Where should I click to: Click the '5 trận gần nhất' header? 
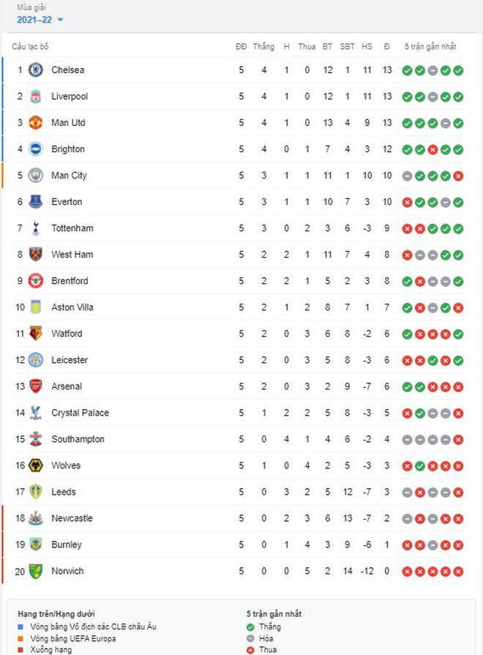tap(430, 47)
